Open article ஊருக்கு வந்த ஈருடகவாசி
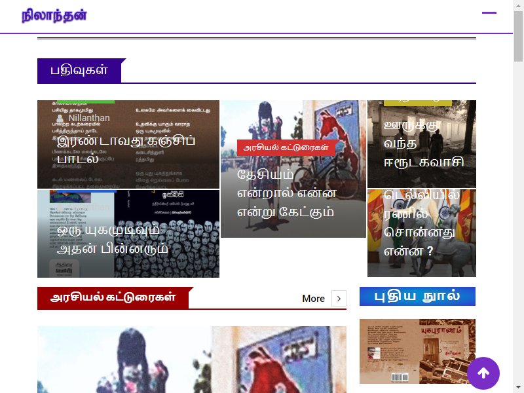The height and width of the screenshot is (393, 524). (423, 144)
